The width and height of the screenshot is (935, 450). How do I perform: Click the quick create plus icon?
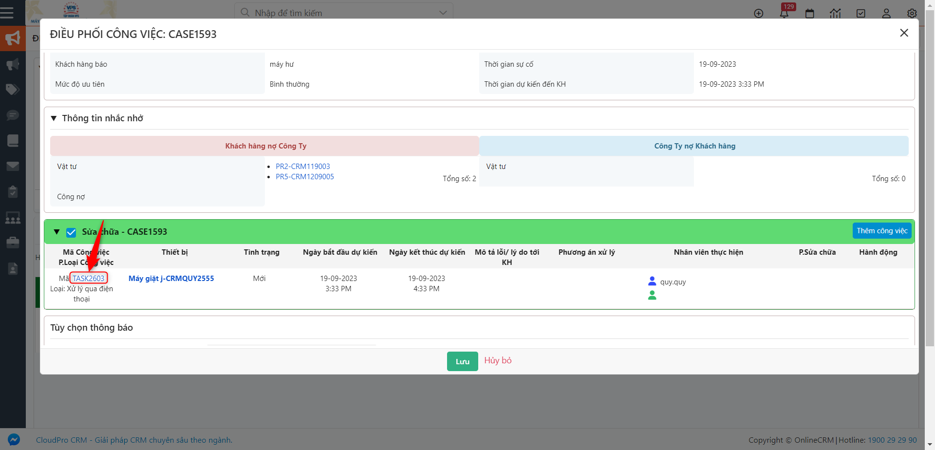(759, 13)
